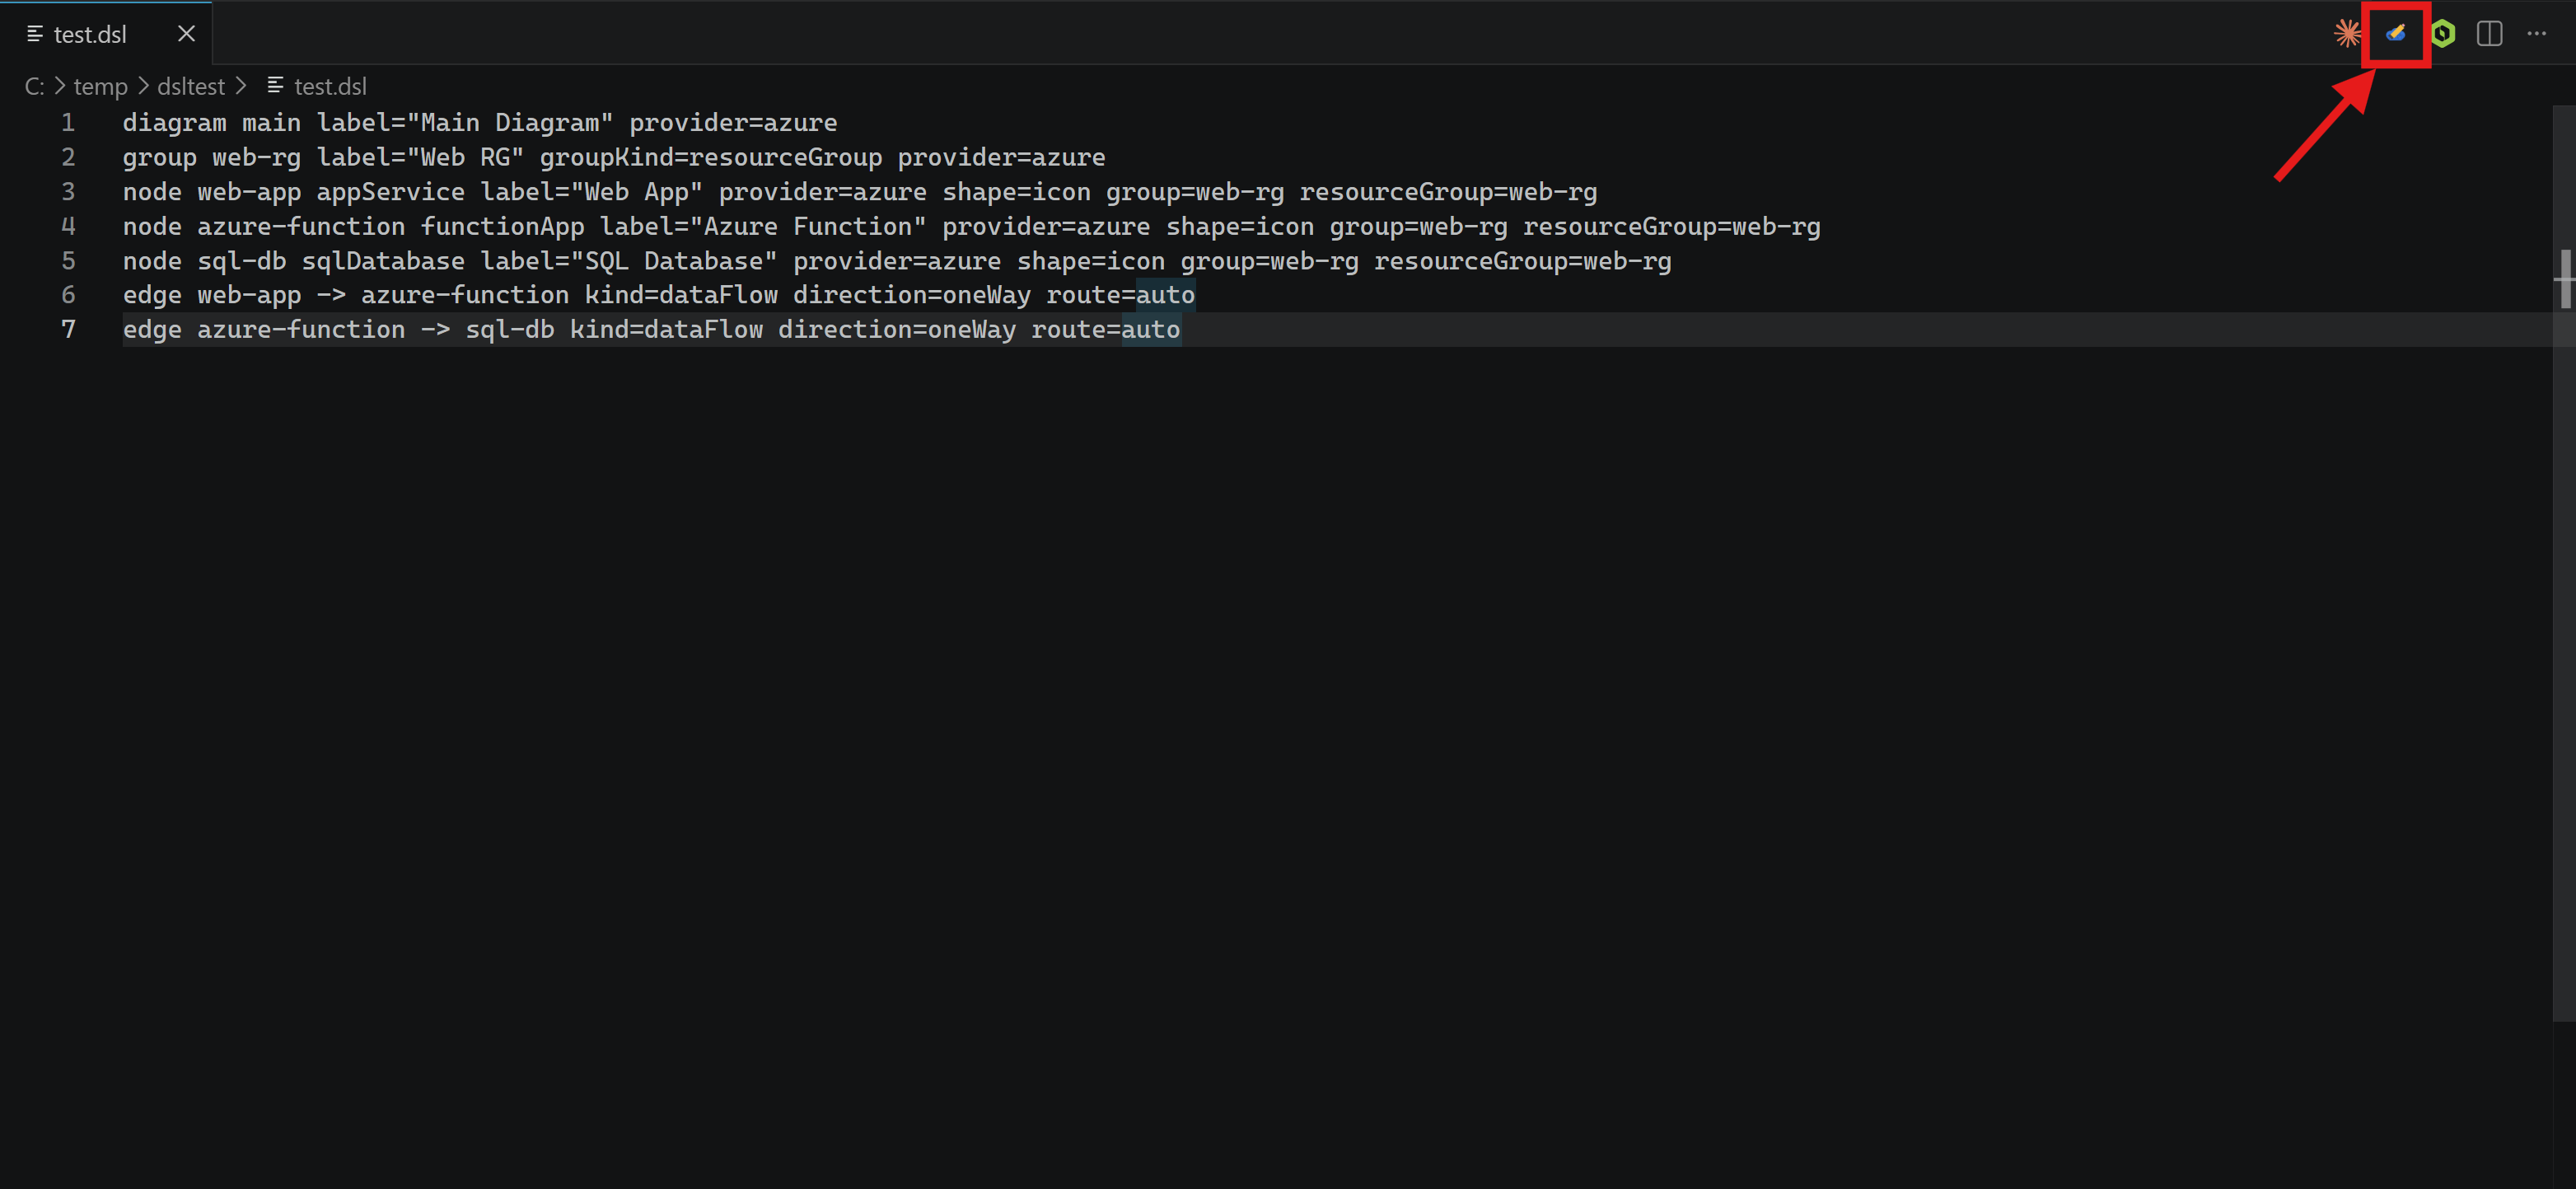Click the file icon in test.dsl tab
2576x1189 pixels.
(x=34, y=34)
